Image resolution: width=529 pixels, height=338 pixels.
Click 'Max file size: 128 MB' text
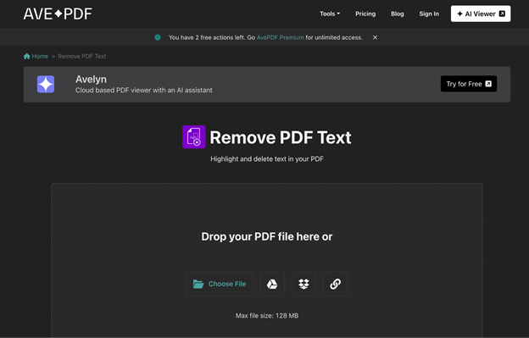pyautogui.click(x=267, y=316)
